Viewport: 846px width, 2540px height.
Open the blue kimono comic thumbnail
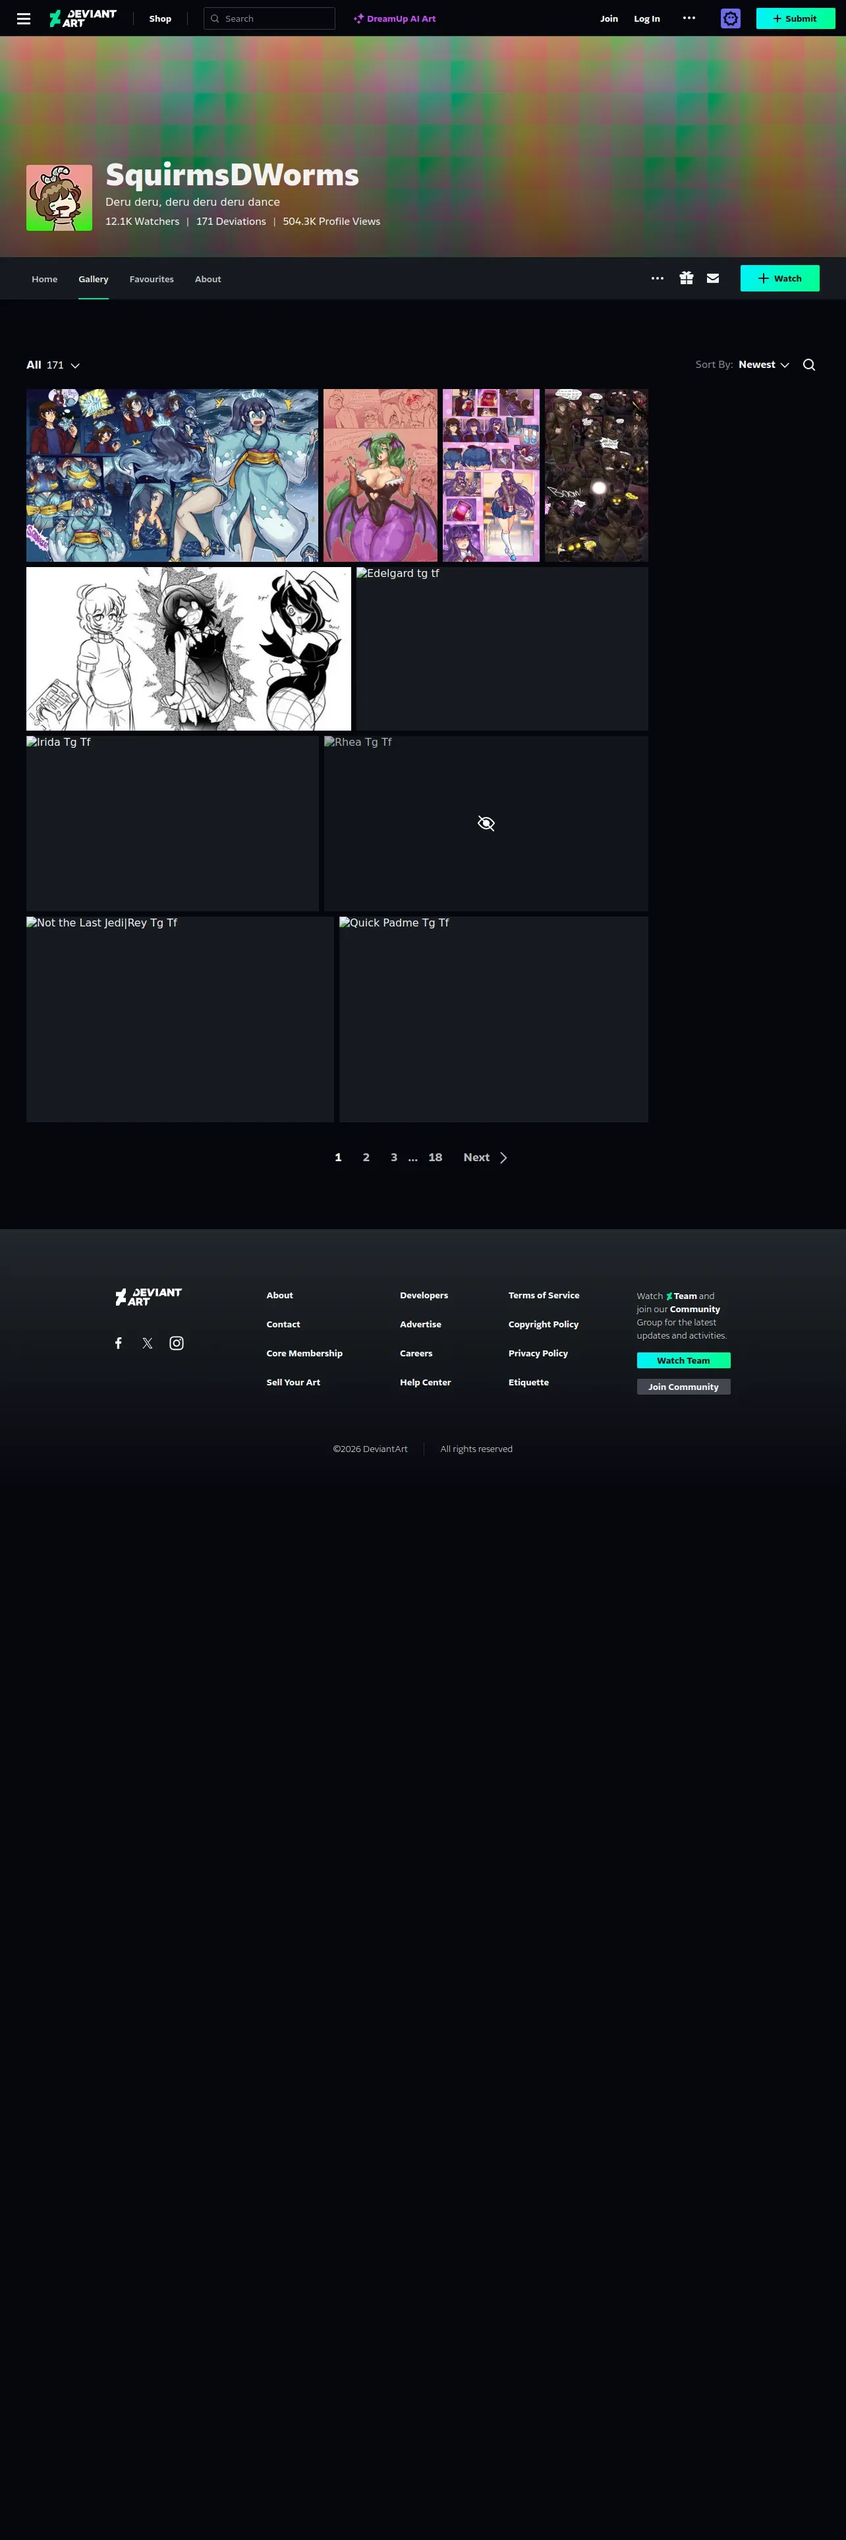173,475
